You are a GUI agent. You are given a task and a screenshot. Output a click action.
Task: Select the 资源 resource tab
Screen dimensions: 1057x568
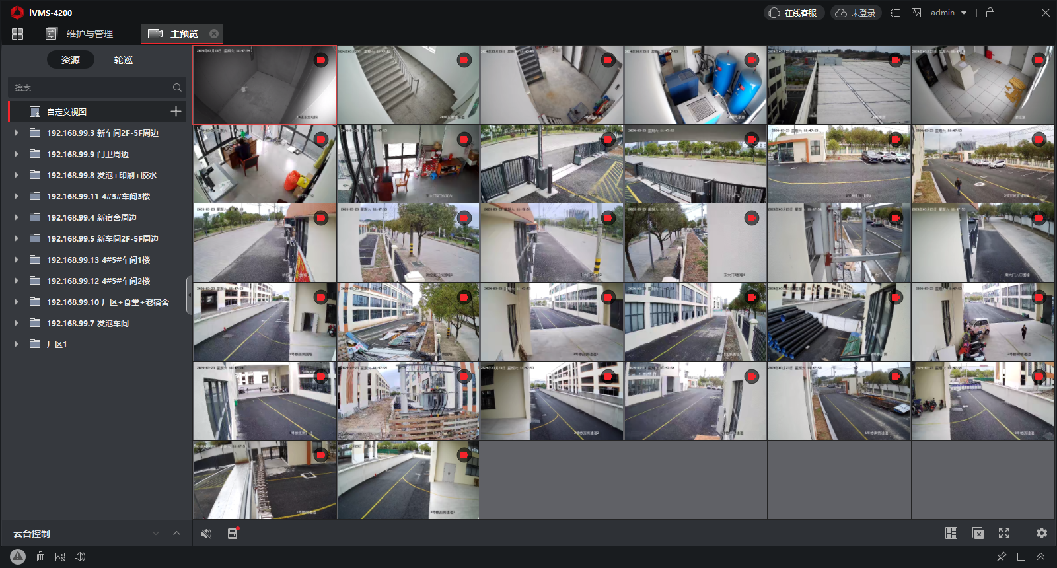pos(71,60)
